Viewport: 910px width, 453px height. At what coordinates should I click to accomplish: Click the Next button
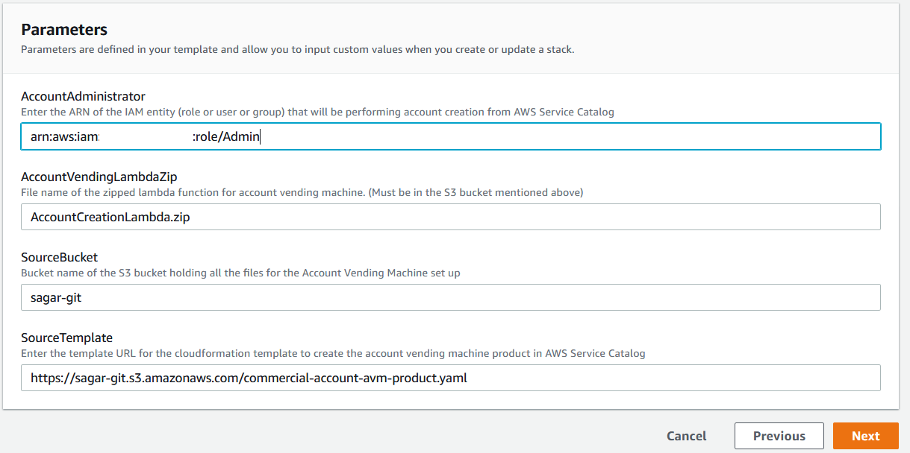[x=865, y=436]
